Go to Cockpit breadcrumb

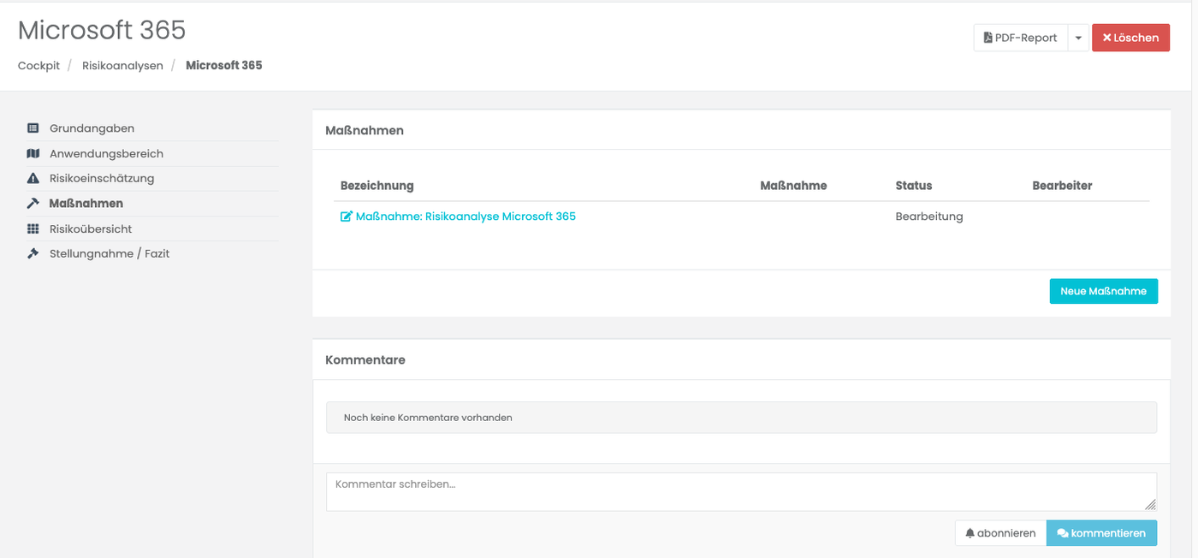coord(39,65)
